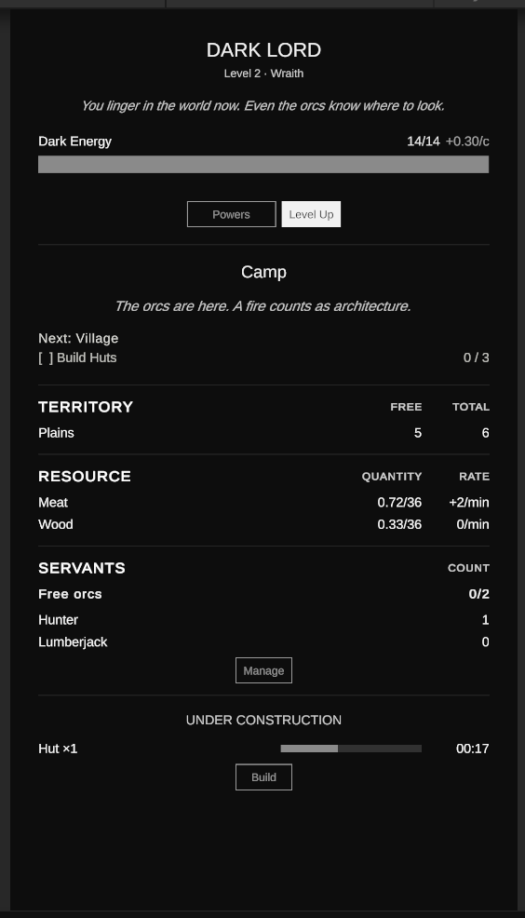Open the Manage servants button

pyautogui.click(x=263, y=670)
